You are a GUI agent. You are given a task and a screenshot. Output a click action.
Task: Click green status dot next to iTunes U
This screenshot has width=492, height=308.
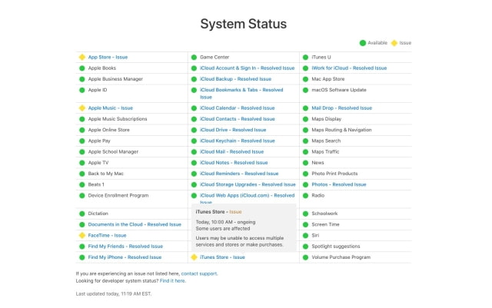(x=305, y=57)
